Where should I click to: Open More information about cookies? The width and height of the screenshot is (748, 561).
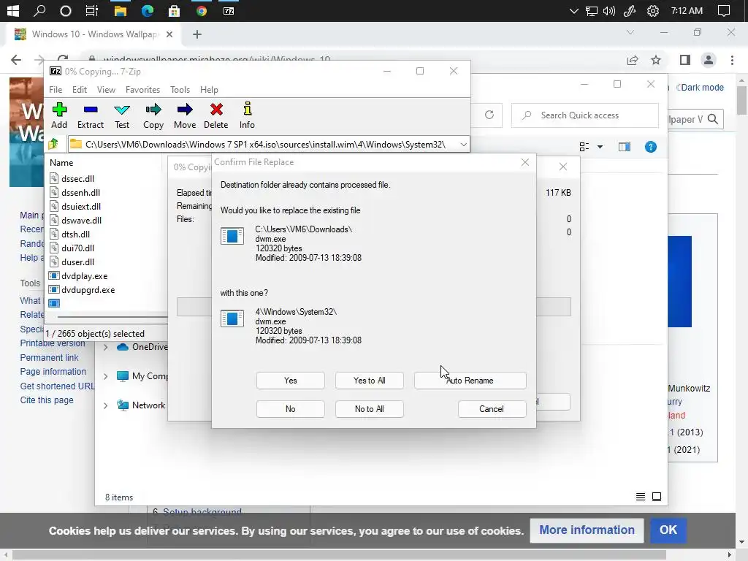pyautogui.click(x=587, y=530)
